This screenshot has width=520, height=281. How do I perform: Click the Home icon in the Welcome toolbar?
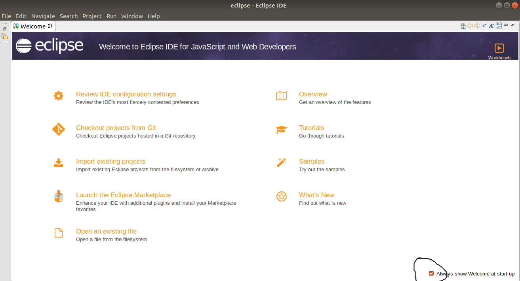tap(463, 26)
